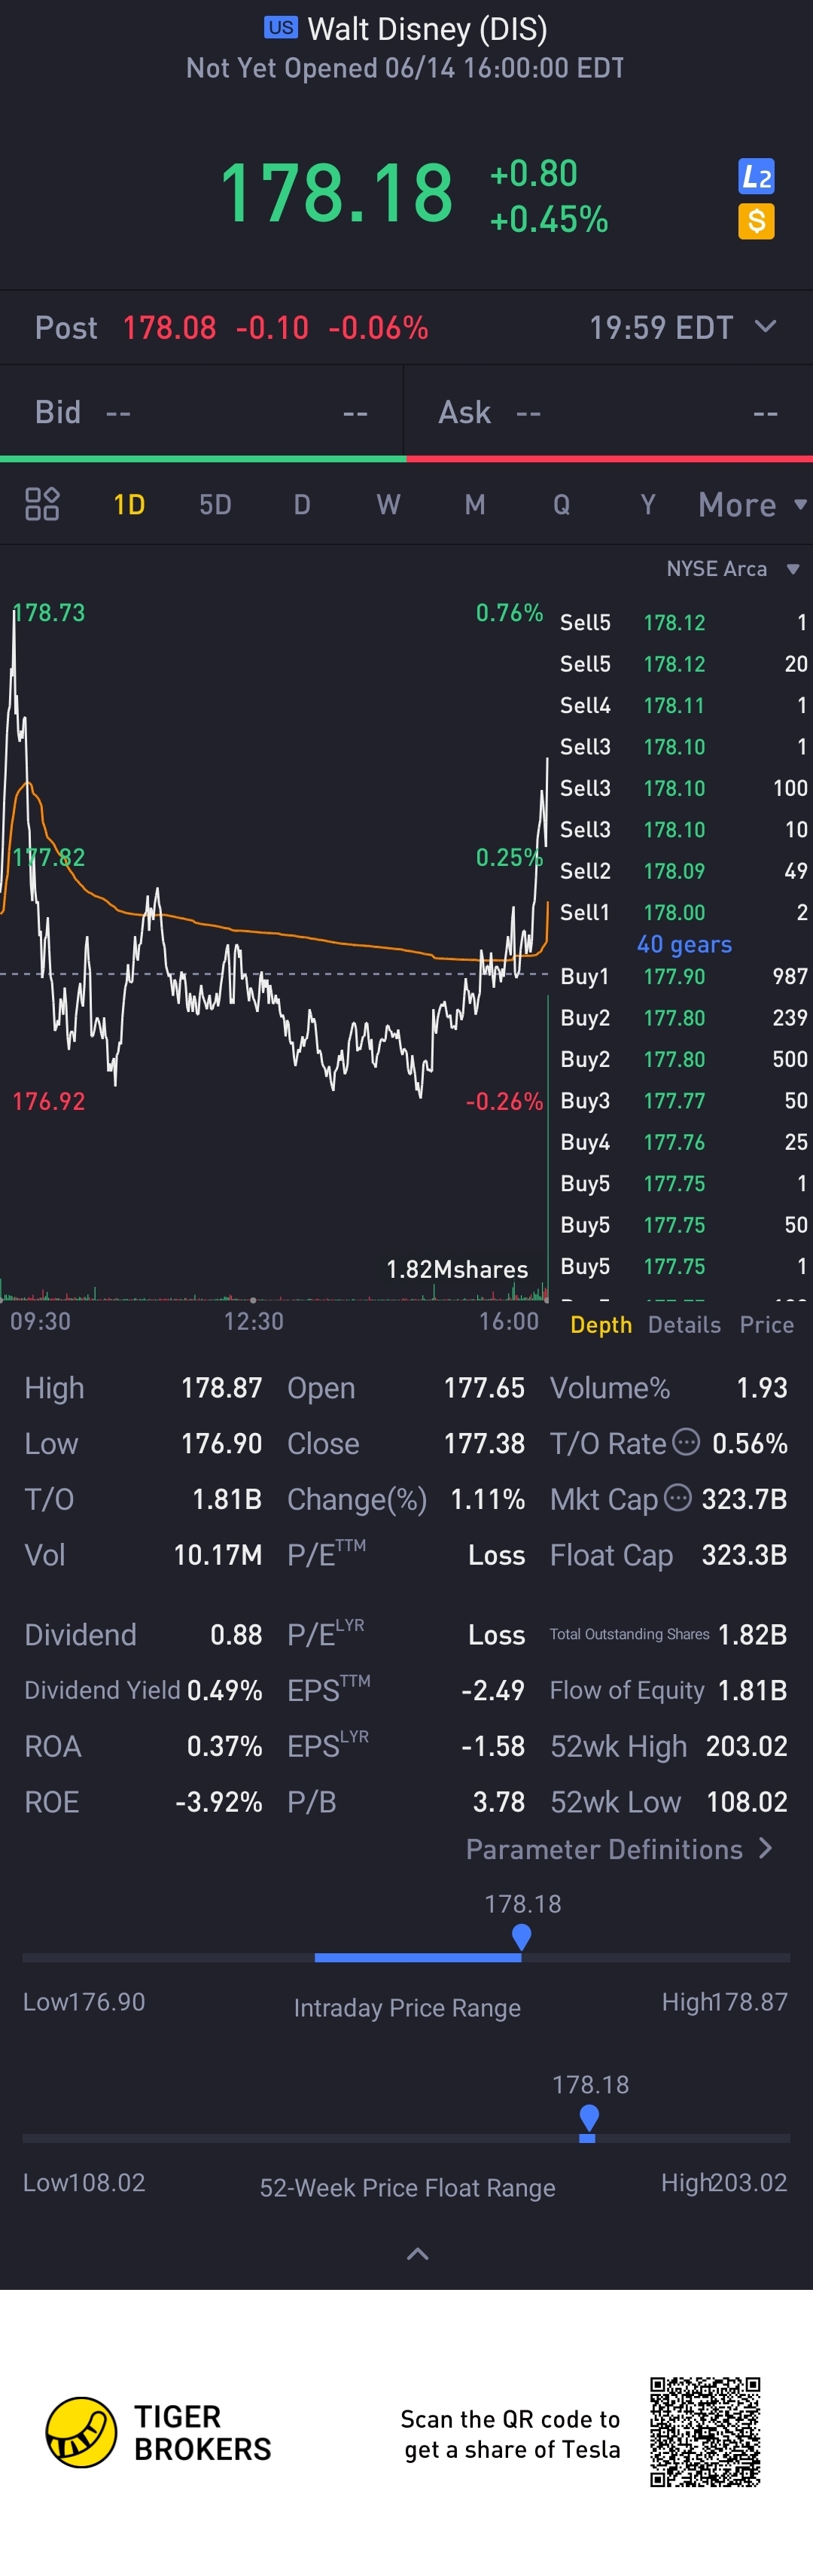Viewport: 813px width, 2576px height.
Task: Tap the Sell3 178.10 row with 100
Action: point(683,788)
